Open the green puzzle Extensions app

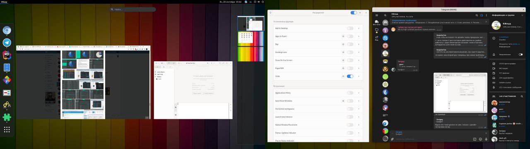[7, 117]
